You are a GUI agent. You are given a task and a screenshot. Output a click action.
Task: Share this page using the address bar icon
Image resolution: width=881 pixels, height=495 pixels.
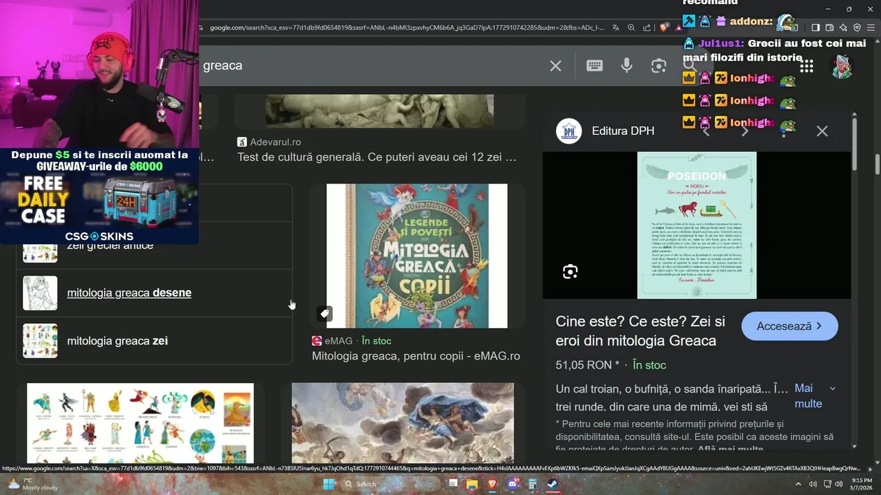(x=647, y=27)
